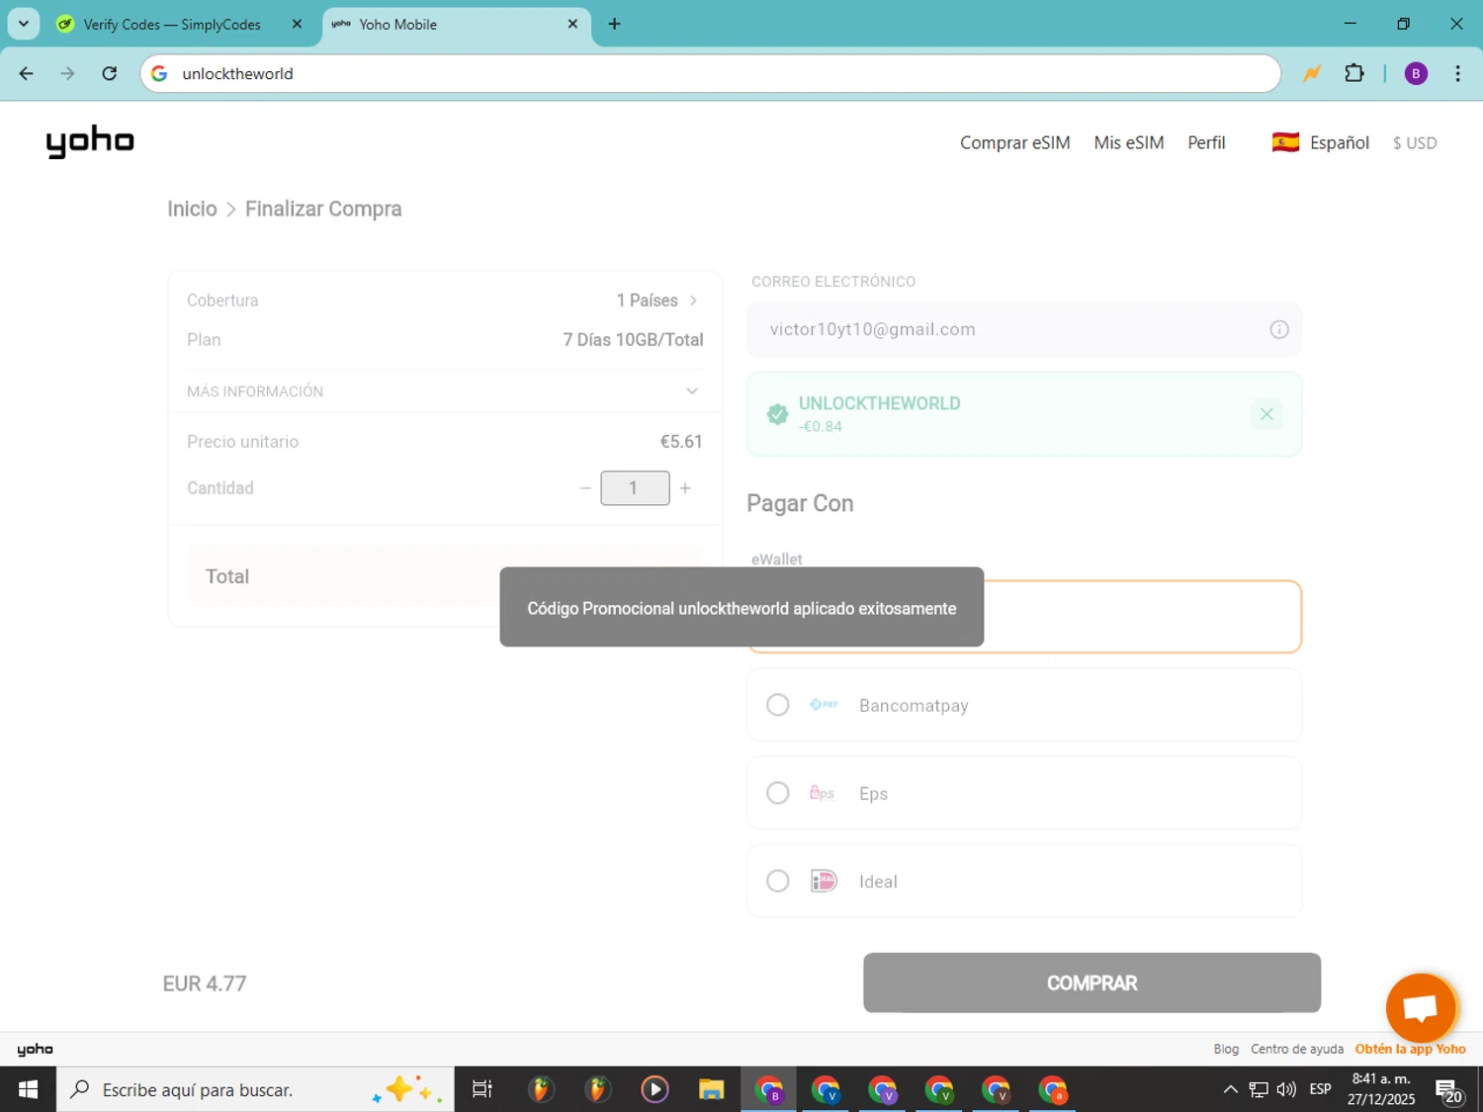Click the green verified promo checkmark

pyautogui.click(x=778, y=414)
